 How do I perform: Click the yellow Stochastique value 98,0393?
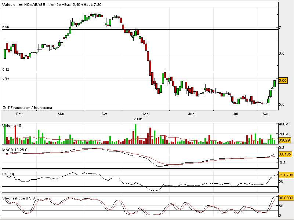coord(286,198)
